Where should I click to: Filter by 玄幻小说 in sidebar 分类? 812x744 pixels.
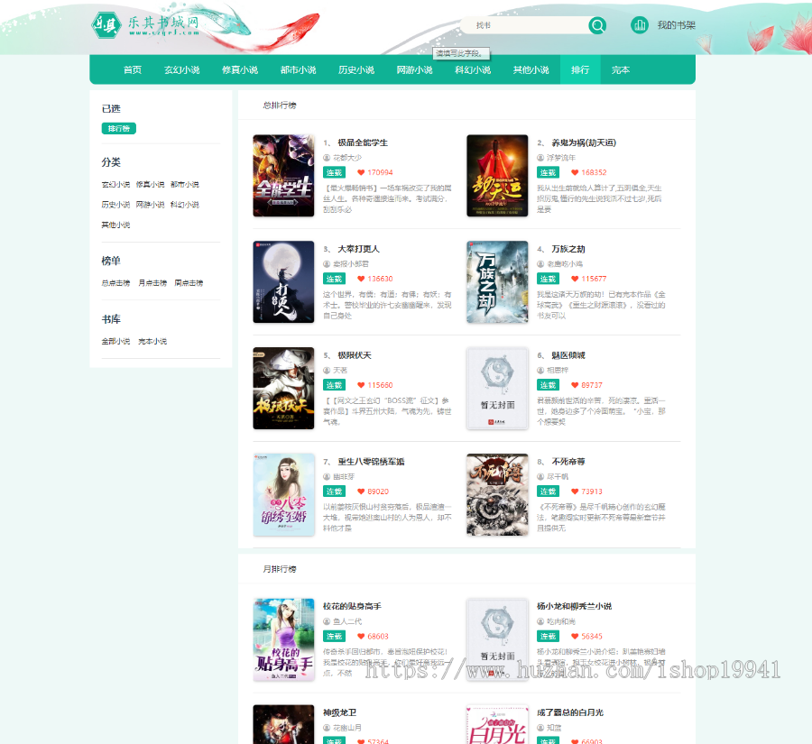click(x=115, y=184)
